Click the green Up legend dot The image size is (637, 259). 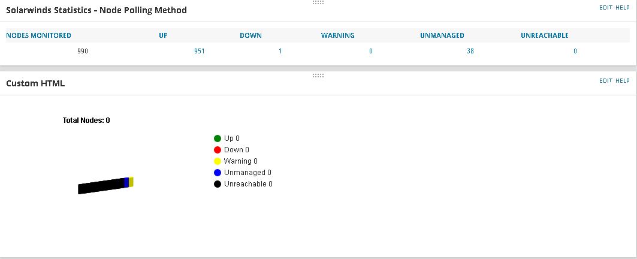coord(218,138)
